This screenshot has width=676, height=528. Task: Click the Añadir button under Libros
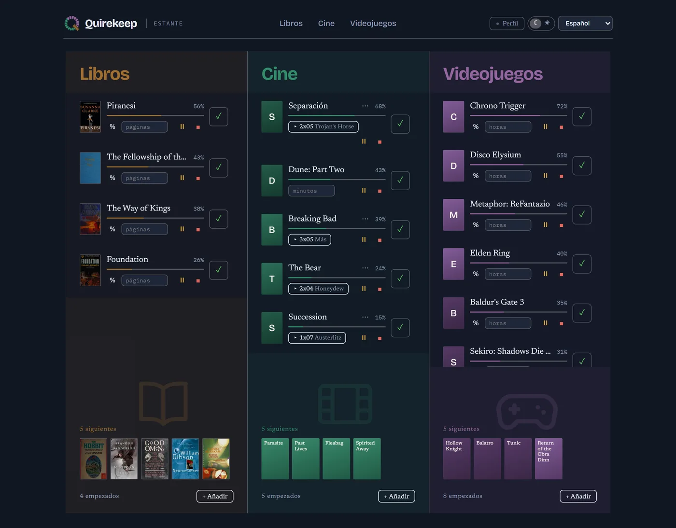pyautogui.click(x=215, y=496)
